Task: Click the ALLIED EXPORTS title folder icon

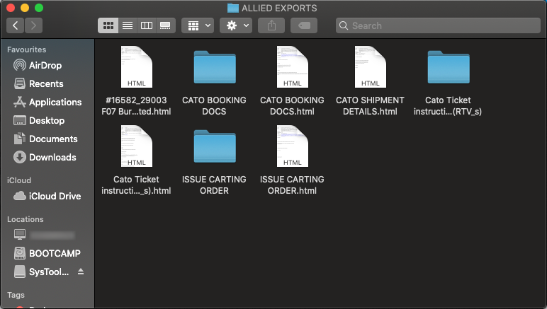Action: (x=233, y=8)
